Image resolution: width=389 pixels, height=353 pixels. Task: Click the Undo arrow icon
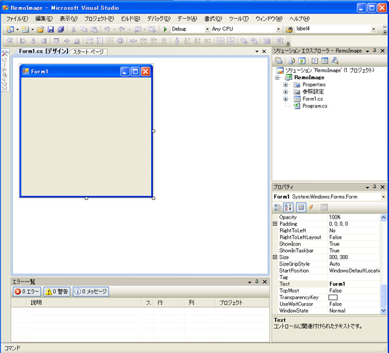click(107, 29)
